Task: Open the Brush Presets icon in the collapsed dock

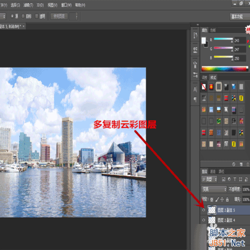Action: tap(195, 74)
